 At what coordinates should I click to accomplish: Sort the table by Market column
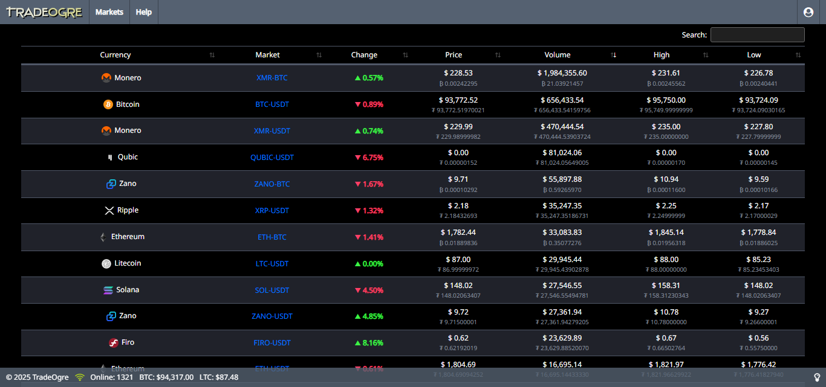[x=268, y=55]
